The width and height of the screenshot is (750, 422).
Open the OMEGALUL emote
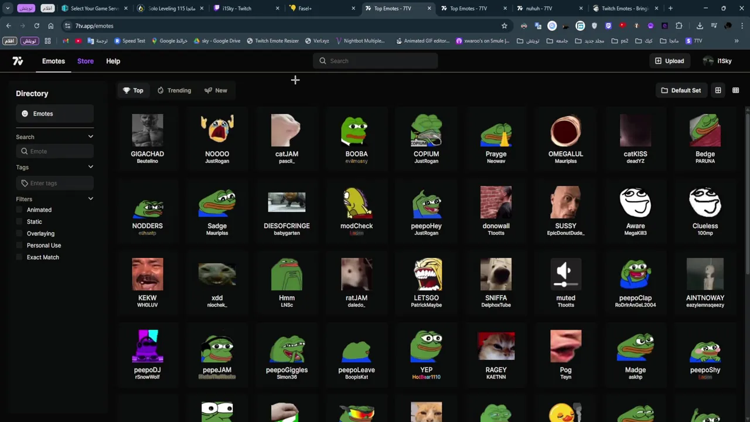click(565, 139)
